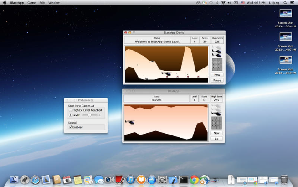
Task: Click the Score value 30 in BlastApp Demo
Action: [x=205, y=42]
